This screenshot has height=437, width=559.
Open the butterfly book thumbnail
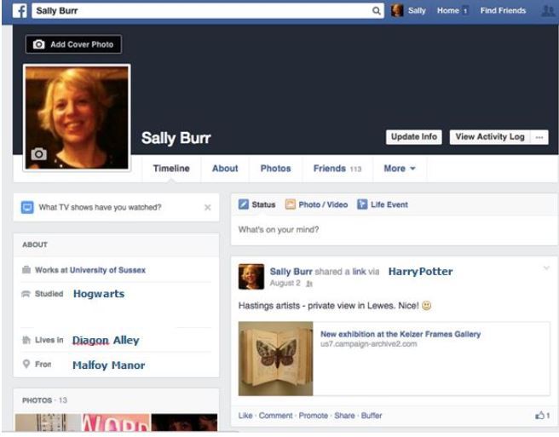[274, 358]
